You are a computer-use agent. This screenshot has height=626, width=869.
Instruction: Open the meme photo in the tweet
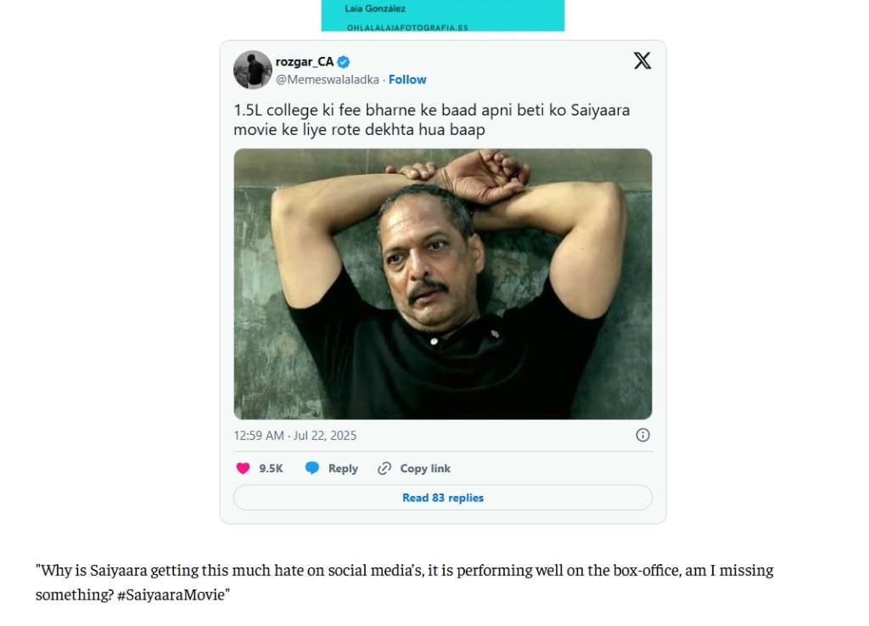point(442,284)
